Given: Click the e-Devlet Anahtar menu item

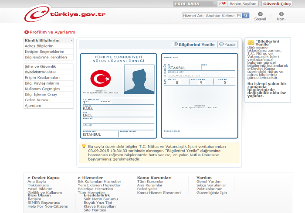Looking at the screenshot, I should [x=48, y=72].
